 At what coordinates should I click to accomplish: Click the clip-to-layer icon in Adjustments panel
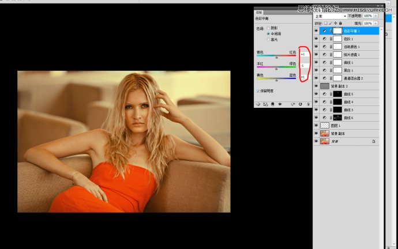point(273,104)
